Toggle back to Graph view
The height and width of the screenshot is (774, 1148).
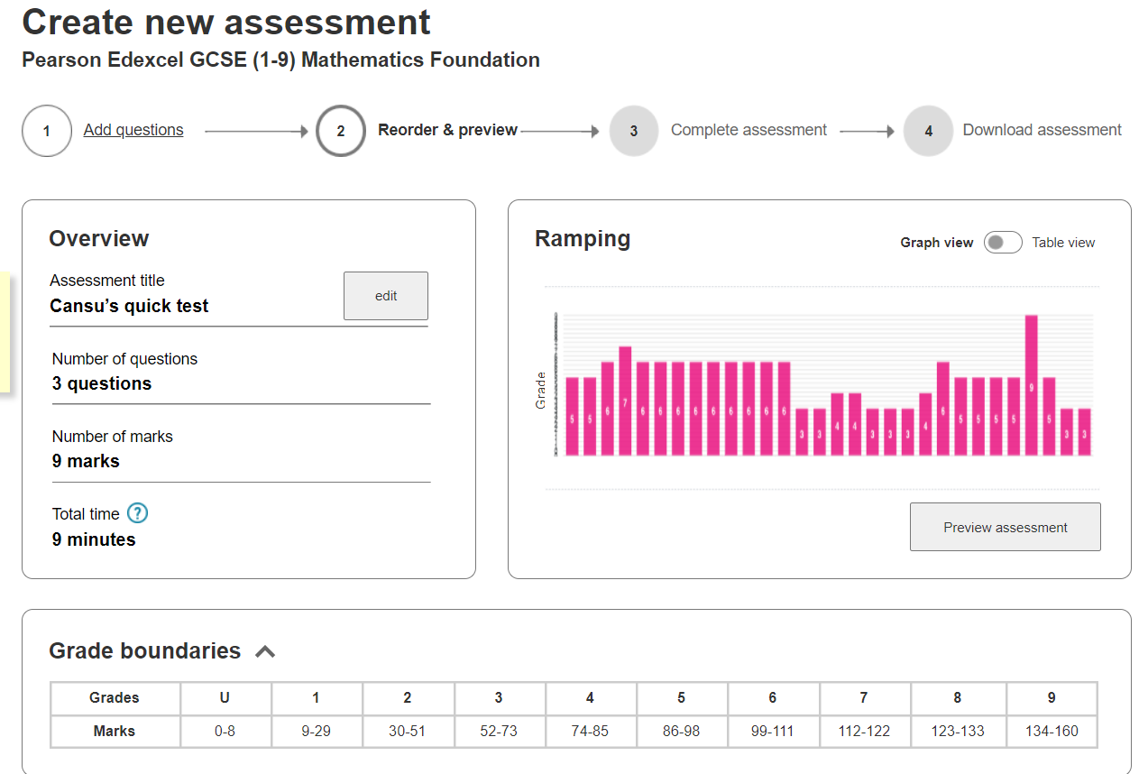coord(937,242)
